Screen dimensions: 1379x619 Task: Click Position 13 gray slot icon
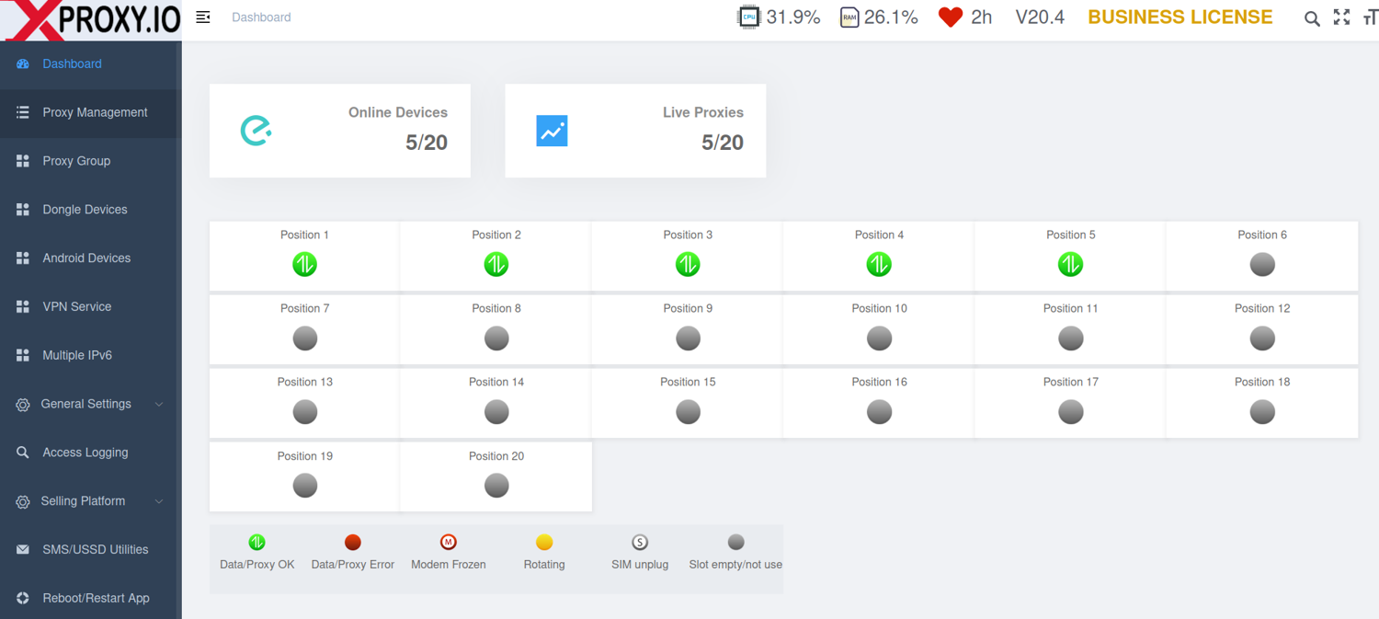305,412
